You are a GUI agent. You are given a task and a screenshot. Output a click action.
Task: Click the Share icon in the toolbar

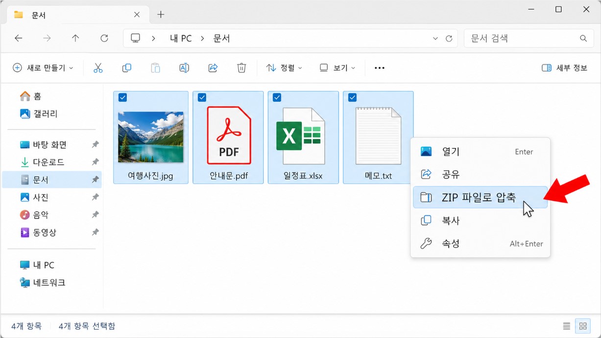[213, 68]
